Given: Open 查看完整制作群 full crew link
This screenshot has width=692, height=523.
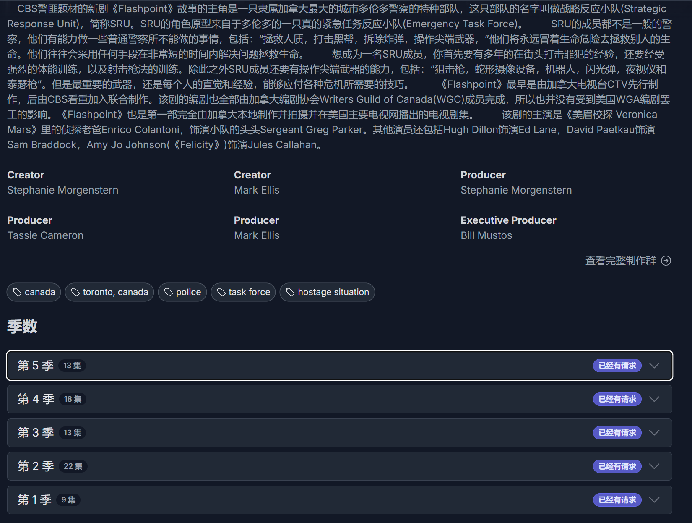Looking at the screenshot, I should tap(628, 261).
